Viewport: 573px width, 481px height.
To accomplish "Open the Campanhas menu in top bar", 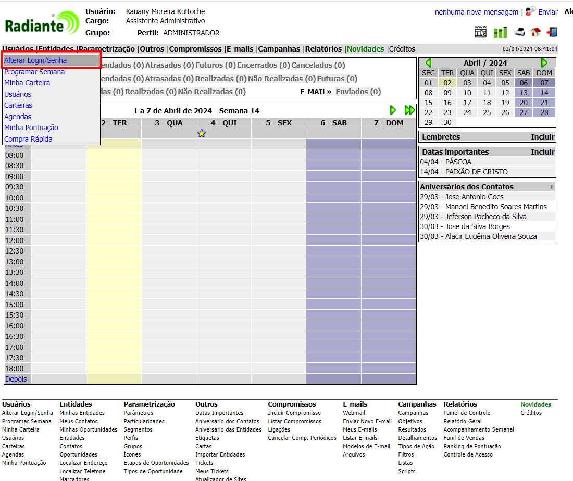I will [x=279, y=49].
